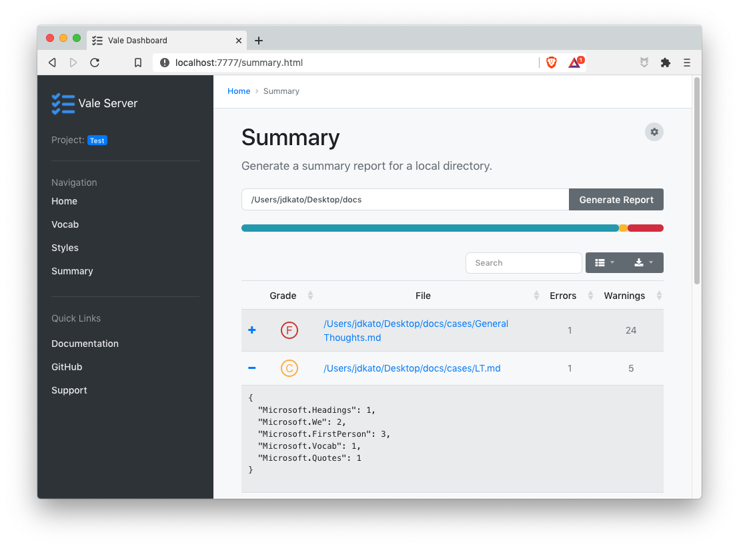Open the Support quick link
Screen dimensions: 739x548
pyautogui.click(x=69, y=390)
